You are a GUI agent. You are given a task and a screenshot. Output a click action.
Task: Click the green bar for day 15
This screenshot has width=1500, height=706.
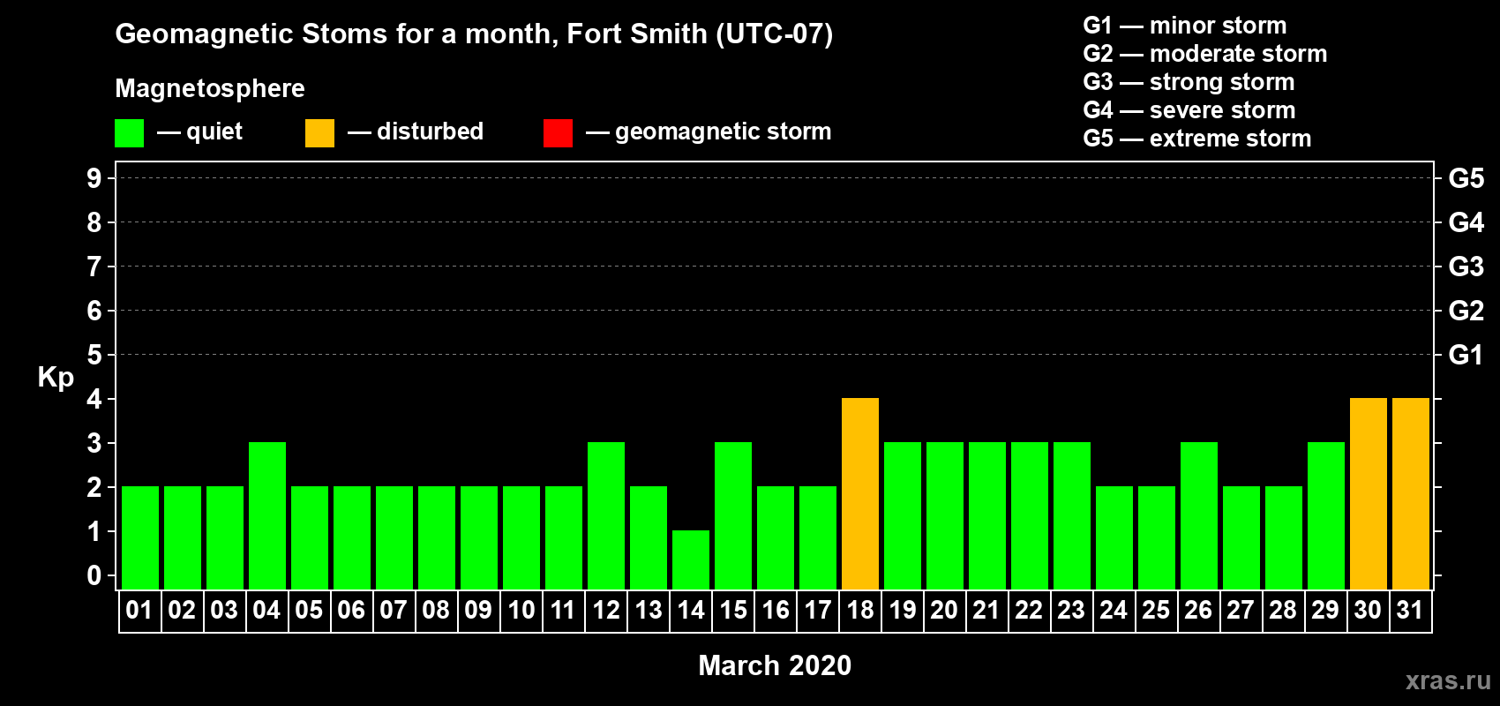click(733, 516)
